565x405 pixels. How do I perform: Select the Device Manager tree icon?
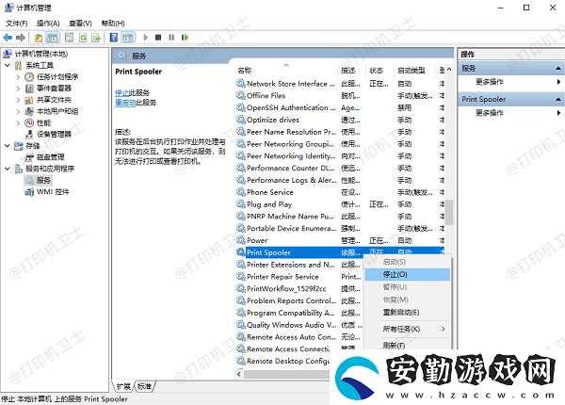29,135
